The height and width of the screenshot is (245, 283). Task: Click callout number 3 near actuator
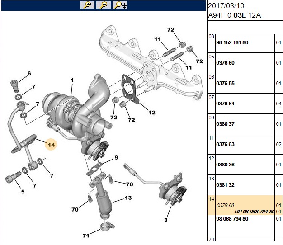point(165,220)
